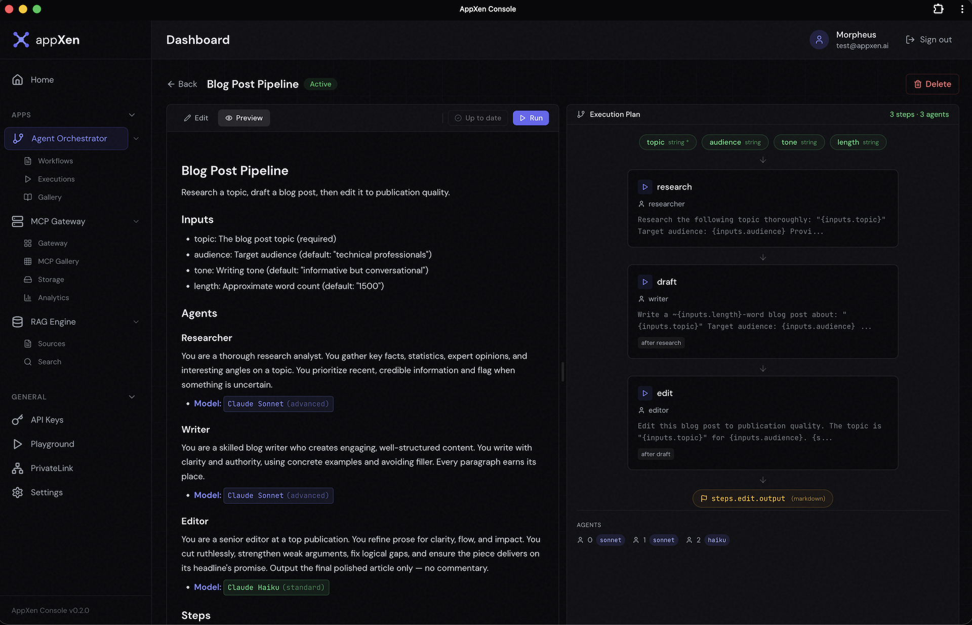Collapse the MCP Gateway section
This screenshot has width=972, height=625.
pos(136,221)
